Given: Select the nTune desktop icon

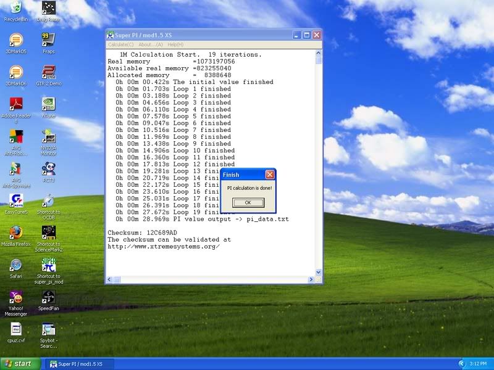Looking at the screenshot, I should 49,107.
